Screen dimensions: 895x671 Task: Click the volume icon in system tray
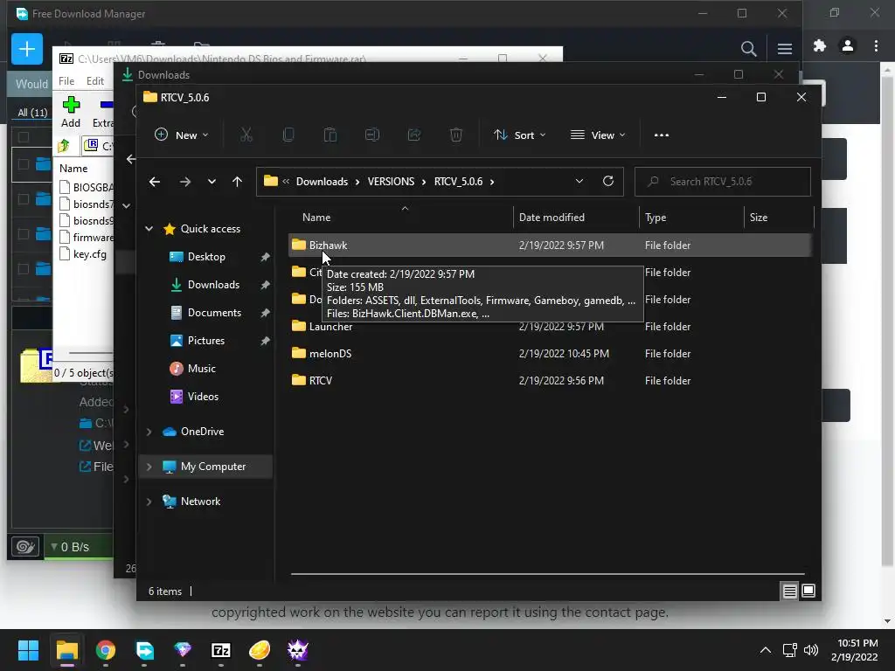coord(810,650)
